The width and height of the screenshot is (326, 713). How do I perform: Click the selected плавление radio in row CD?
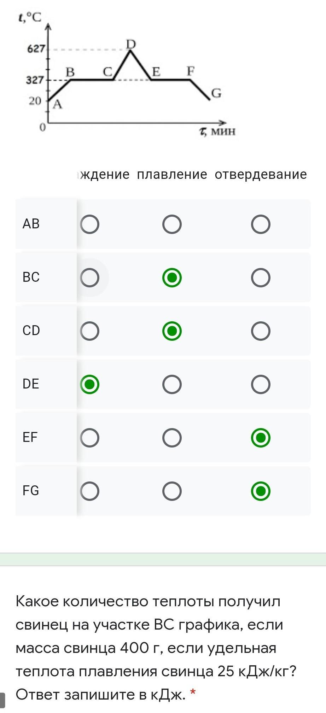[172, 331]
